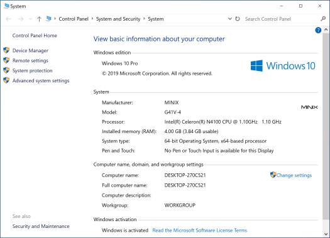Click the shield icon beside System protection
Viewport: 330px width, 238px height.
click(x=6, y=70)
